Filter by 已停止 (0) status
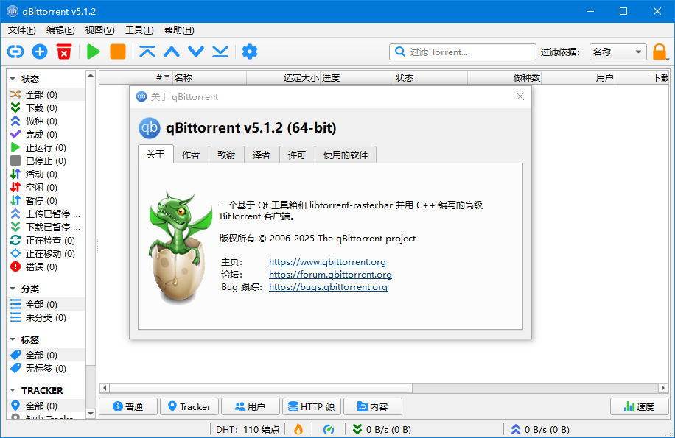 pos(46,161)
